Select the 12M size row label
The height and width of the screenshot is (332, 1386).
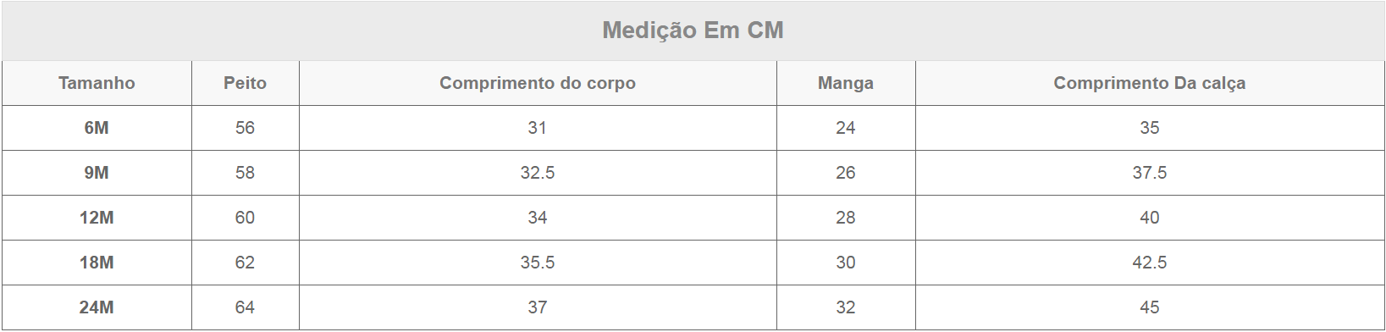tap(97, 218)
